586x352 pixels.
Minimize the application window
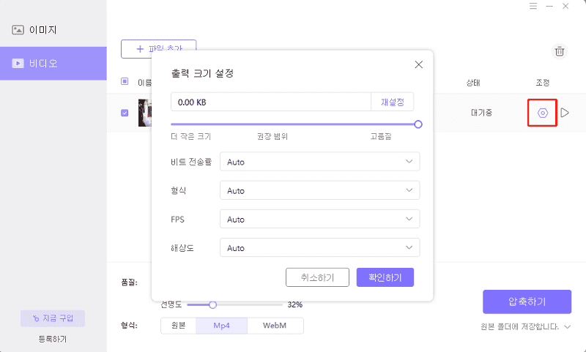coord(549,7)
